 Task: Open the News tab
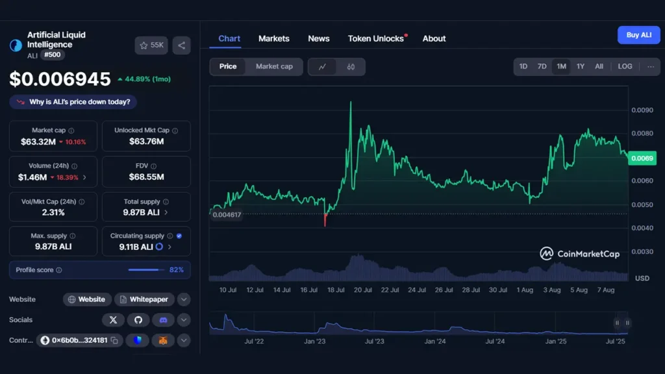(x=318, y=38)
